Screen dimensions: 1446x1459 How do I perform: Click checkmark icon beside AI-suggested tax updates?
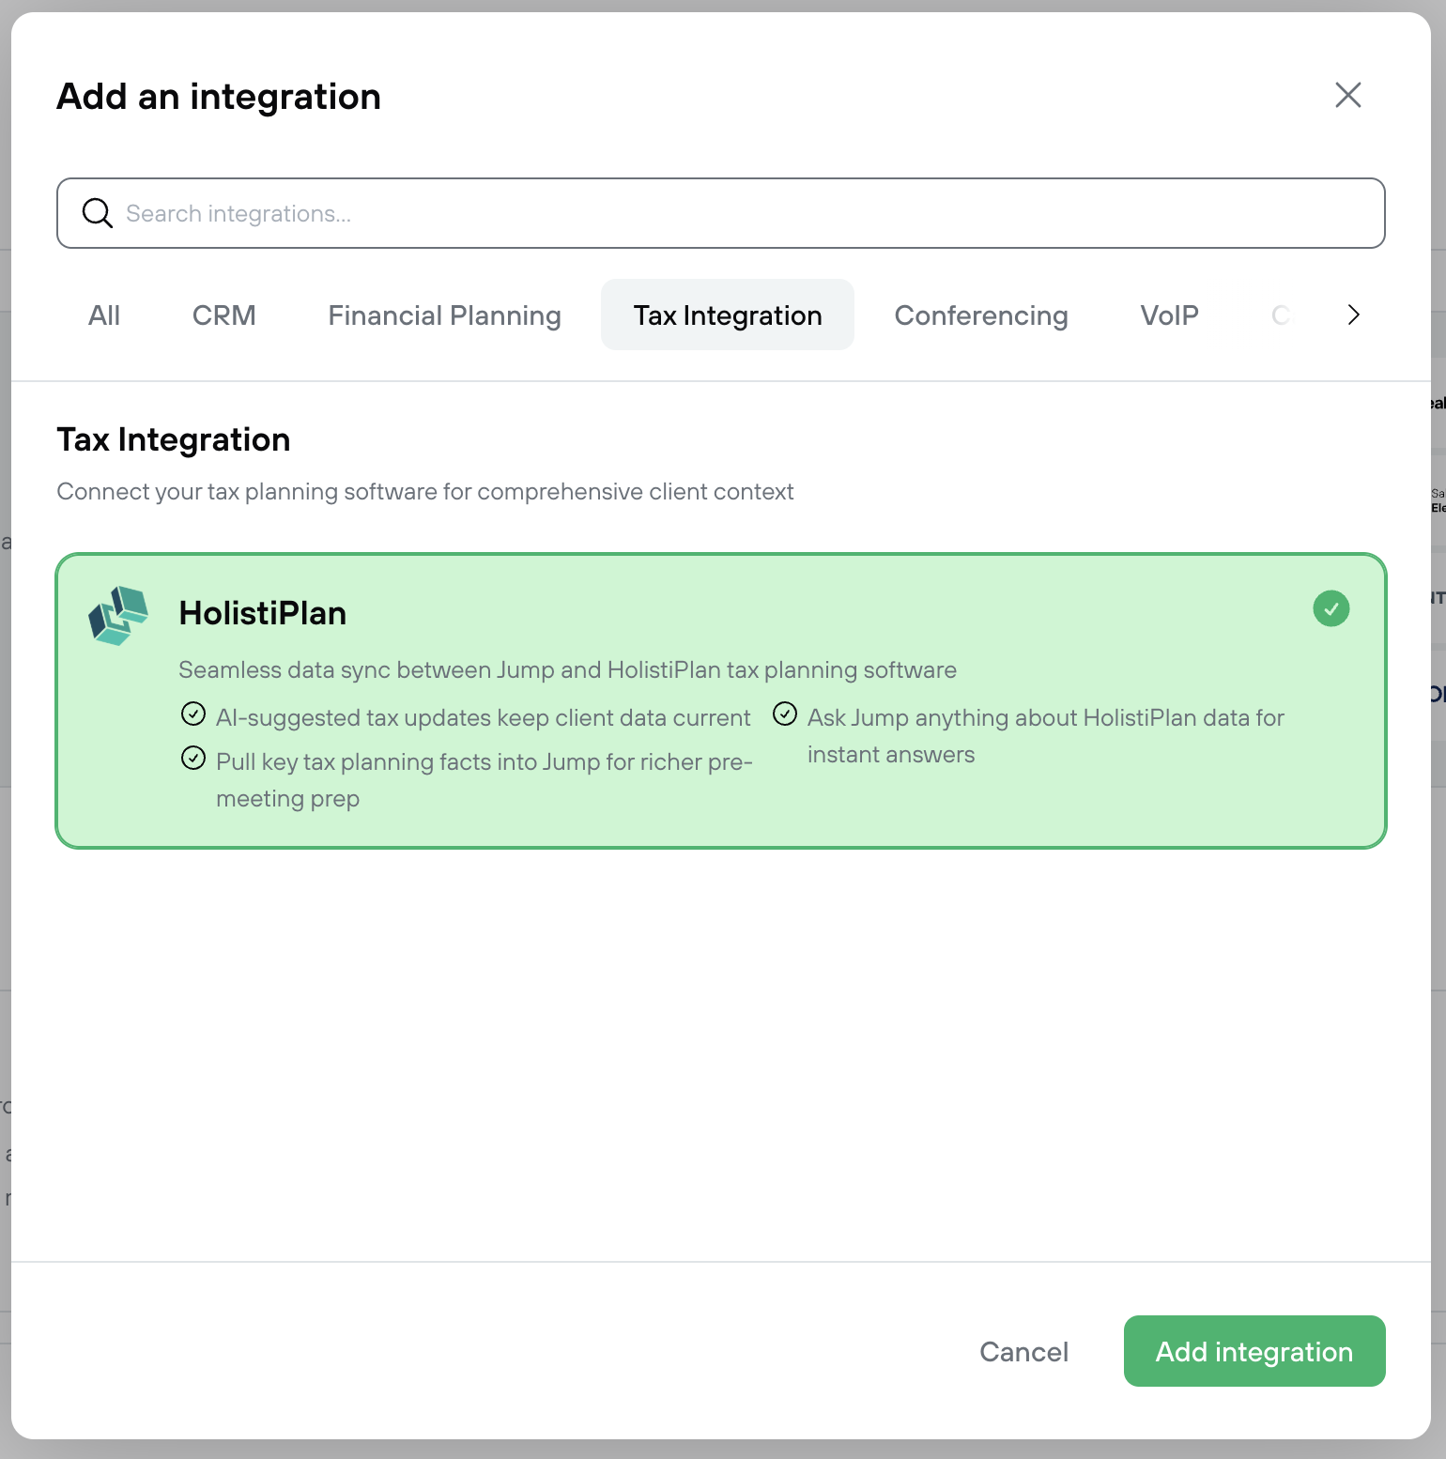pyautogui.click(x=193, y=714)
